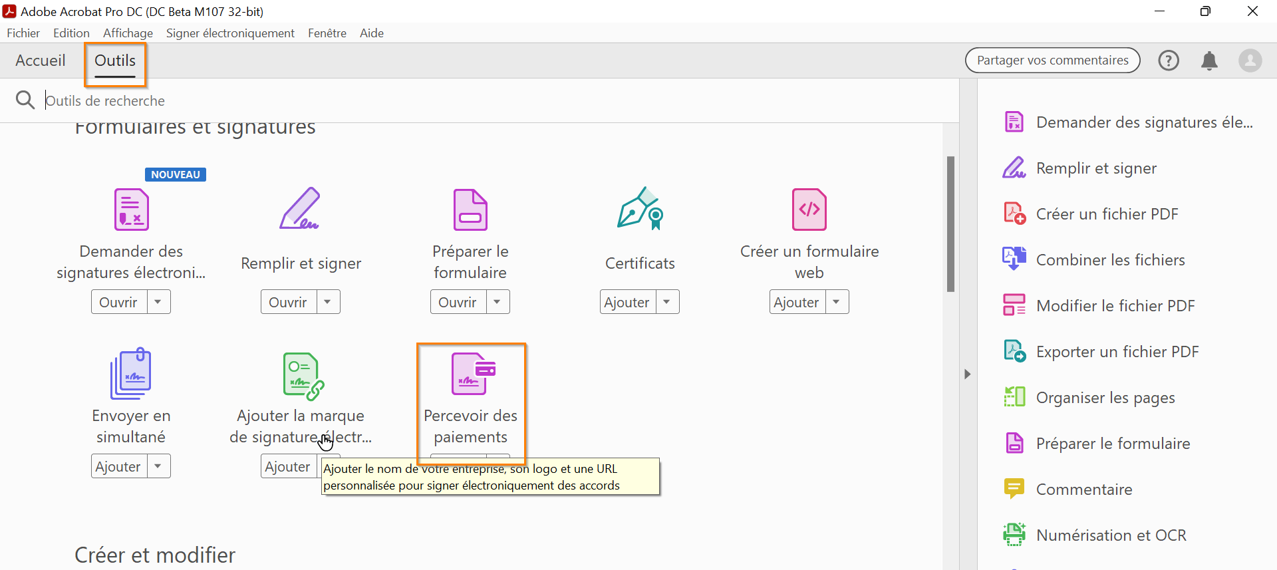This screenshot has width=1277, height=570.
Task: Expand dropdown arrow beside Certificats Ajouter
Action: [x=667, y=302]
